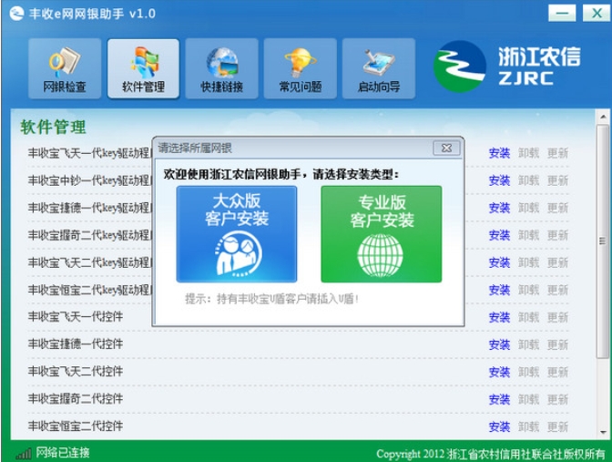Install 丰收宝飞天二代key驱动程序
The height and width of the screenshot is (462, 612).
[x=499, y=262]
